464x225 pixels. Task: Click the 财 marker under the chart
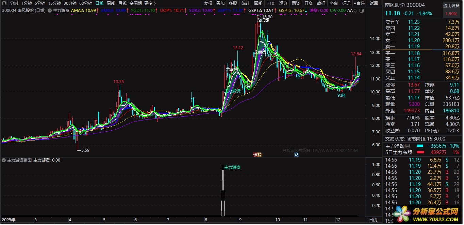296,154
